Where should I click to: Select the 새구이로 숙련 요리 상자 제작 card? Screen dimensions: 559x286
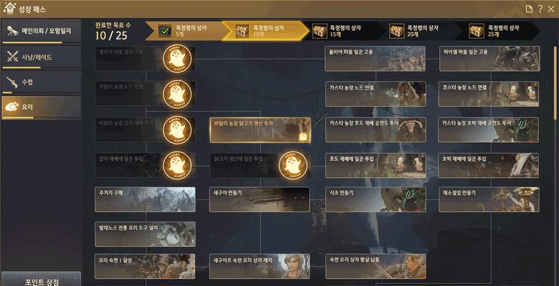[259, 266]
